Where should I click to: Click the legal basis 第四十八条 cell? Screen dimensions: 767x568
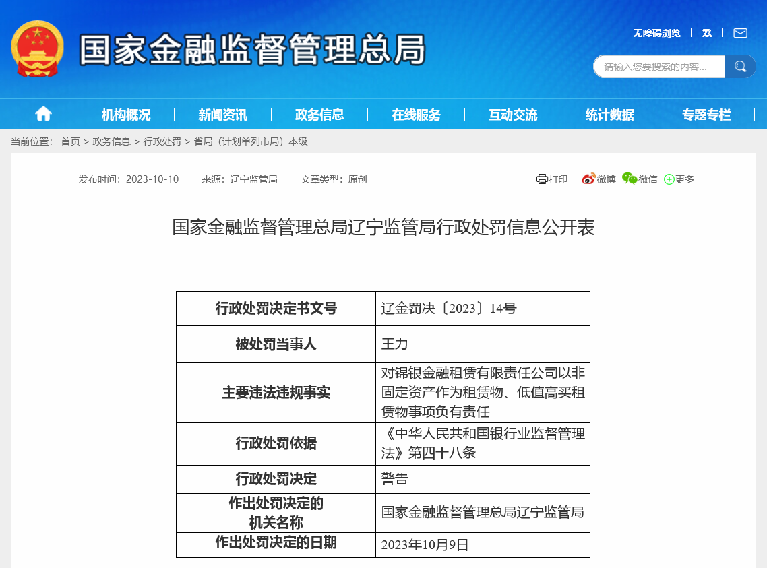(x=483, y=443)
